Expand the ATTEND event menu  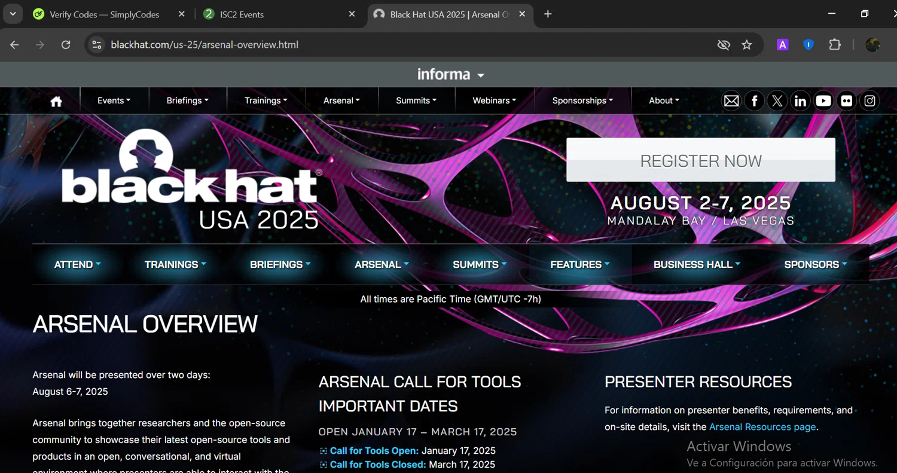pyautogui.click(x=78, y=264)
